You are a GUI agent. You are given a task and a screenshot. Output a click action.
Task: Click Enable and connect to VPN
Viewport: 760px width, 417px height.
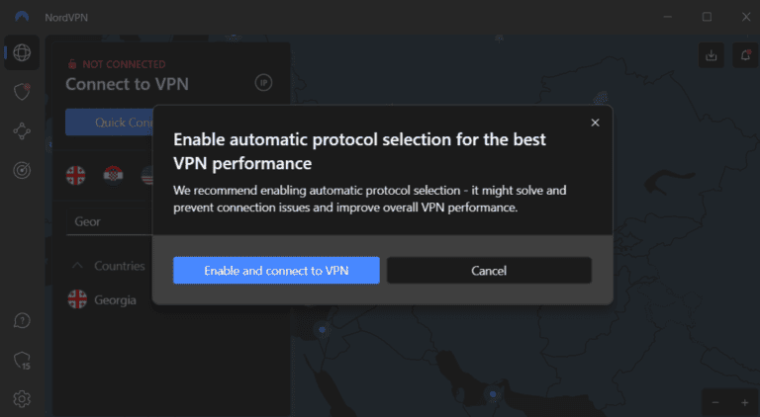click(x=276, y=271)
